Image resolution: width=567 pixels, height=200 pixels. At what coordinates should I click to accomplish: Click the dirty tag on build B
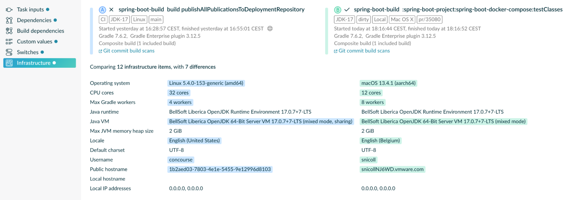tap(363, 20)
